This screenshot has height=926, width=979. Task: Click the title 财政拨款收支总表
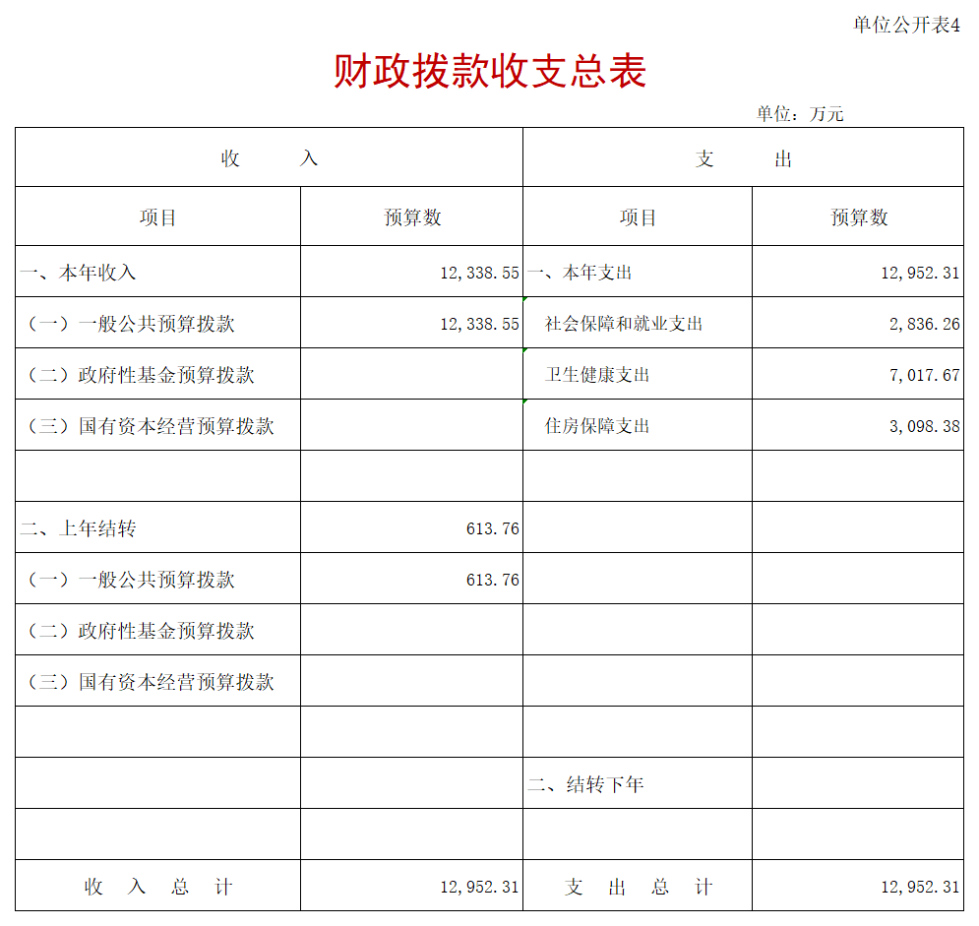[x=489, y=72]
